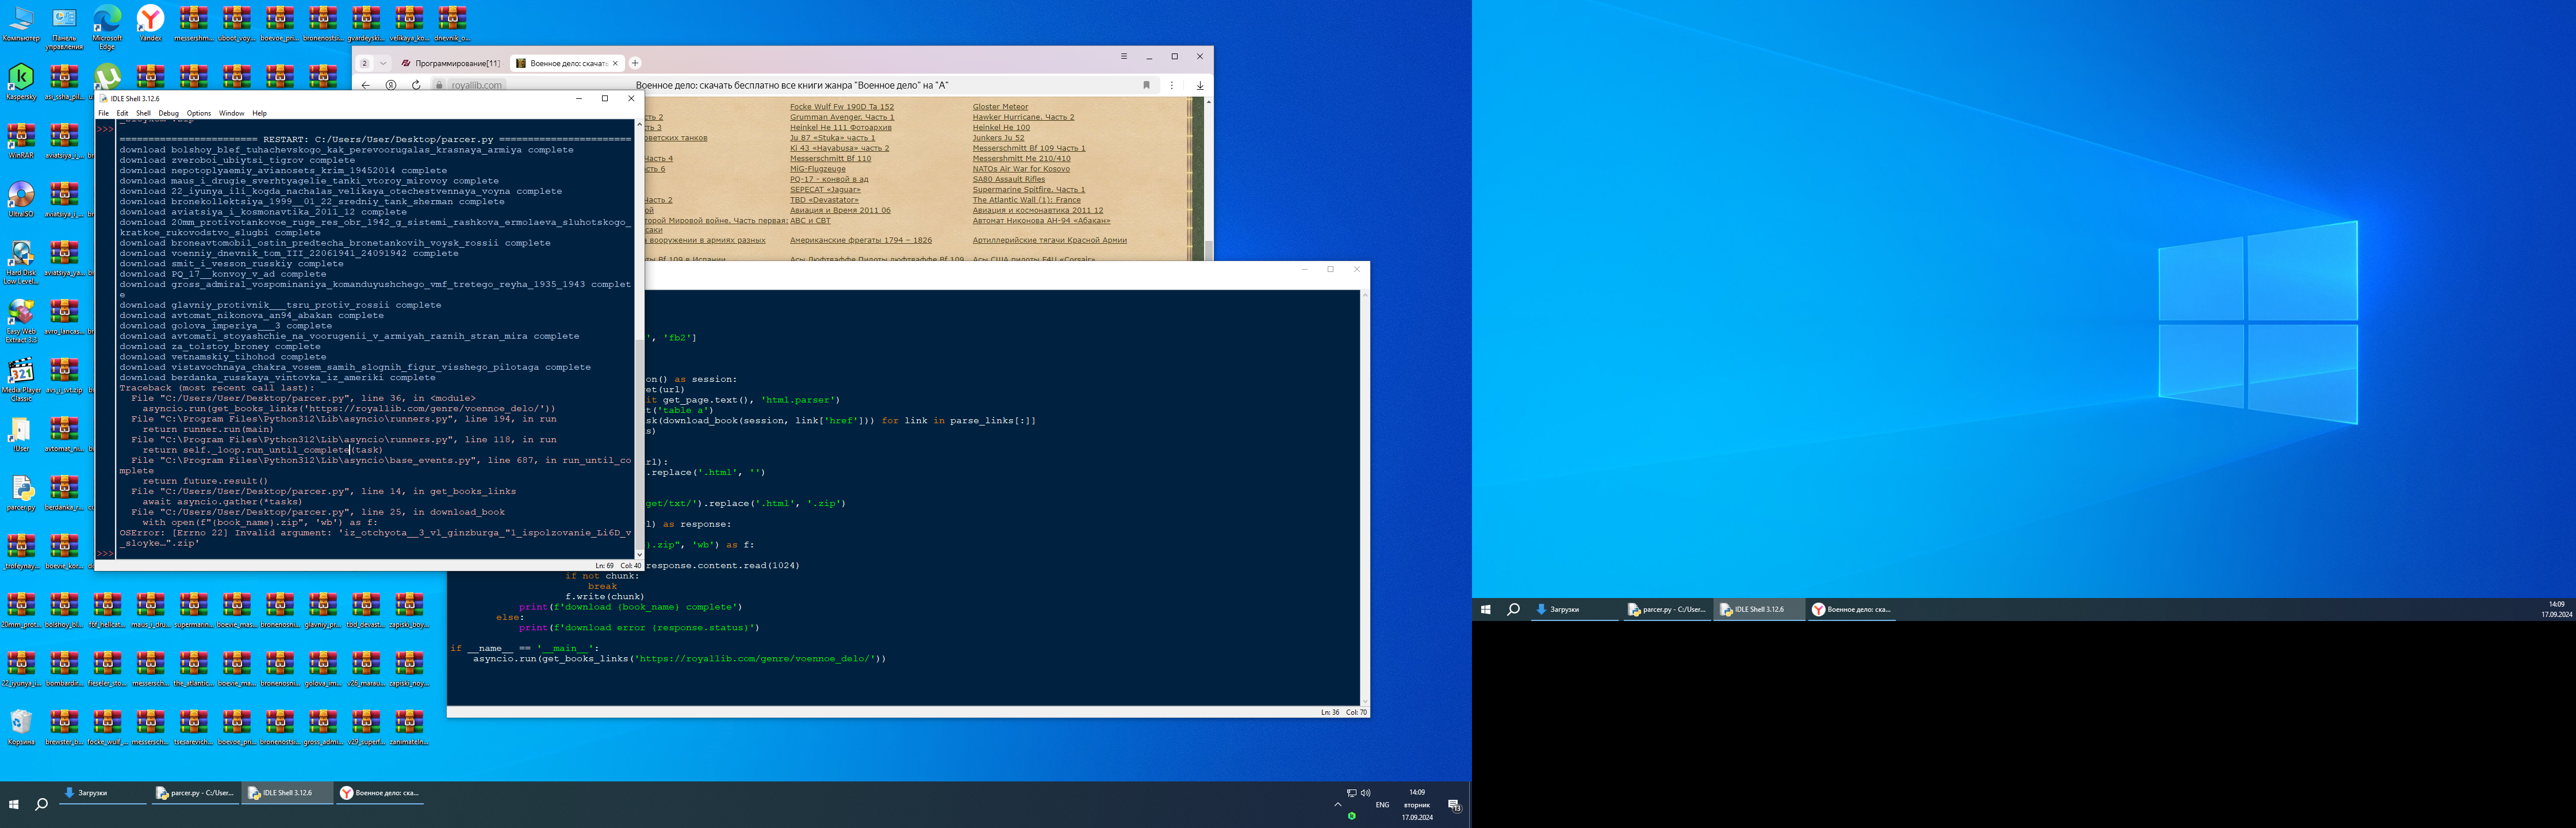Select the Easy Web Extract desktop icon

click(x=21, y=320)
